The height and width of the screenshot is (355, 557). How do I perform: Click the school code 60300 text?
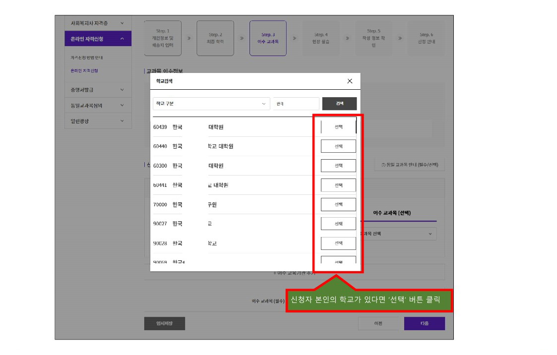tap(160, 166)
